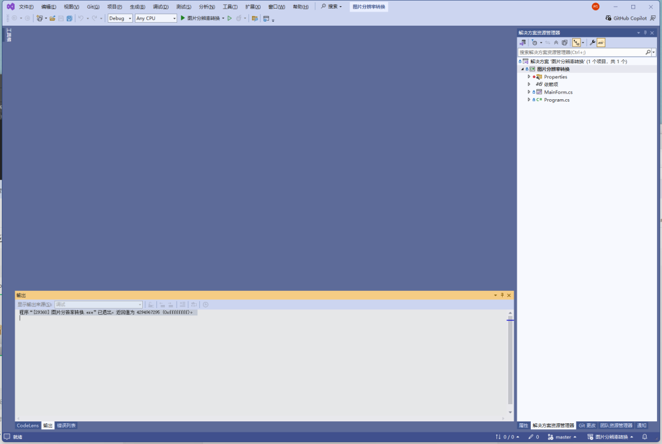
Task: Open the Output source dropdown showing 调试
Action: point(98,304)
